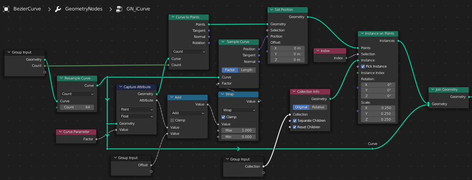The height and width of the screenshot is (180, 472).
Task: Toggle the Pick Instance checkbox
Action: point(363,67)
